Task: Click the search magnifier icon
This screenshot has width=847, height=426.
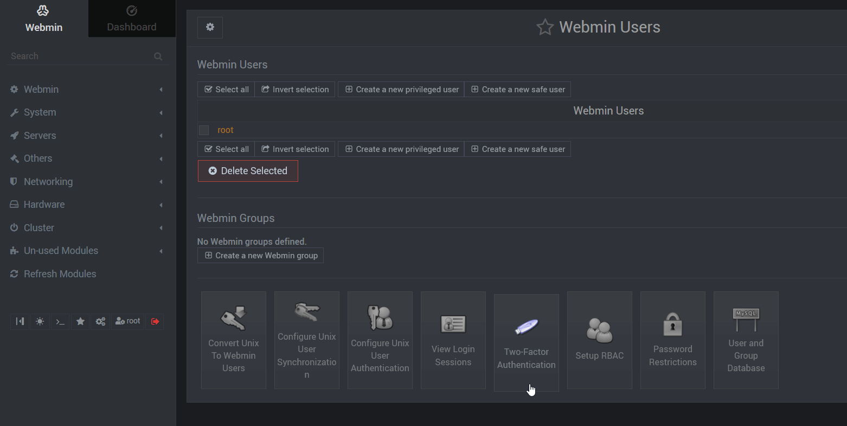Action: coord(158,56)
